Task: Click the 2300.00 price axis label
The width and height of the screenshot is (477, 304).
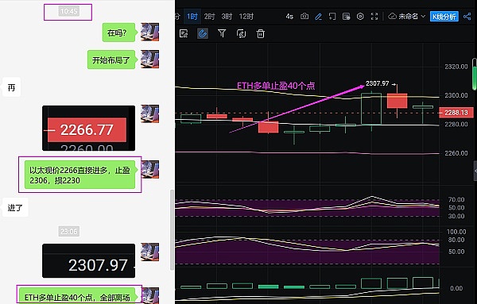Action: coord(456,95)
